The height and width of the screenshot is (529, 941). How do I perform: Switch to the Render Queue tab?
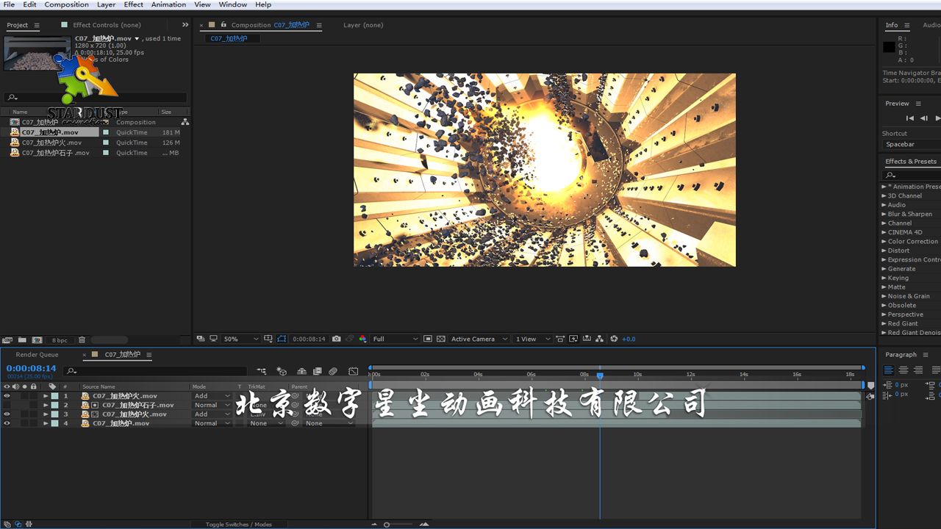click(37, 355)
